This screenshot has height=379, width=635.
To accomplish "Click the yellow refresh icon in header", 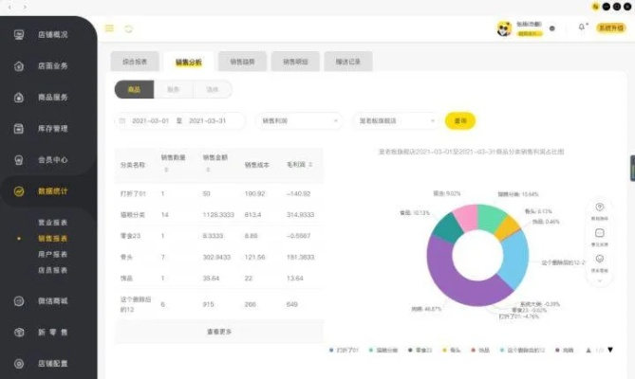I will click(128, 28).
